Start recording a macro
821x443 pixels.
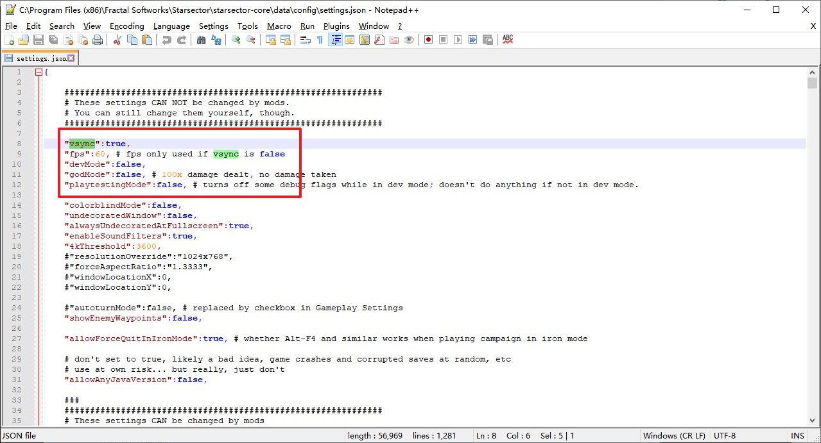tap(428, 39)
